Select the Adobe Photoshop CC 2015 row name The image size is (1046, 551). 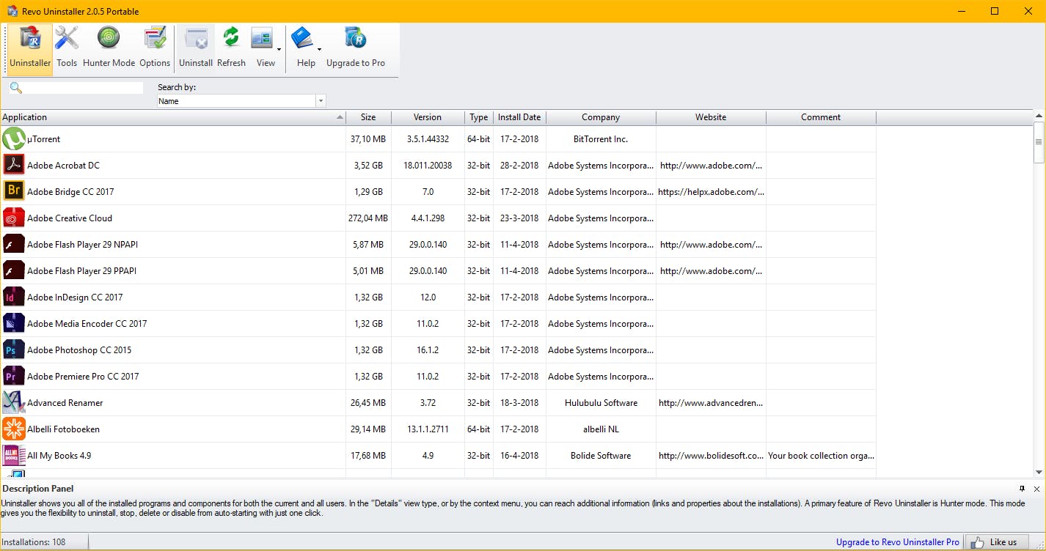[x=79, y=350]
